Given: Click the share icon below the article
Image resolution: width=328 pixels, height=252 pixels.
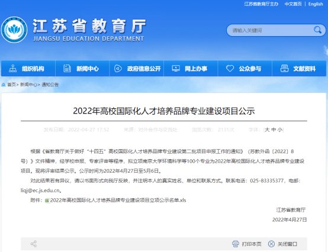Looking at the screenshot, I should coord(34,244).
